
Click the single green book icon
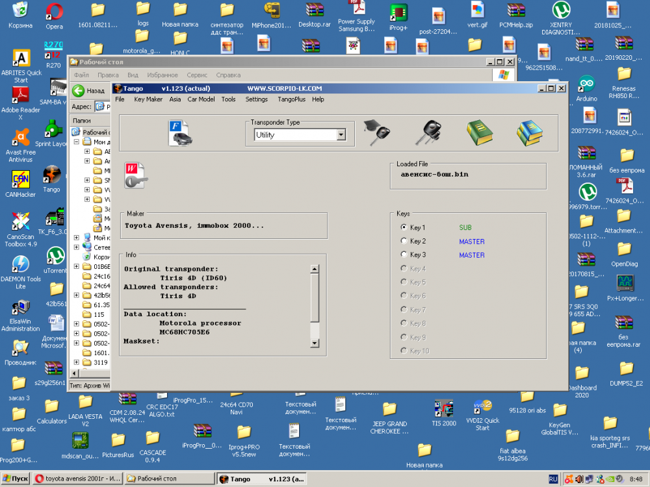pyautogui.click(x=479, y=132)
